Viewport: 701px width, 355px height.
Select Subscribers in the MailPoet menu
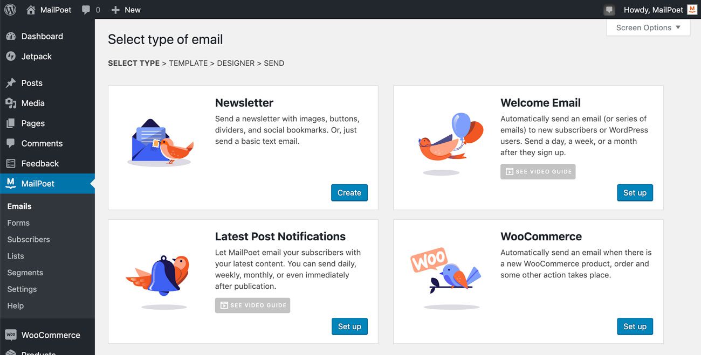(x=28, y=239)
